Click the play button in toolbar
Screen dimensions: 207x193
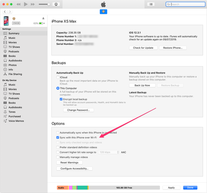click(26, 4)
